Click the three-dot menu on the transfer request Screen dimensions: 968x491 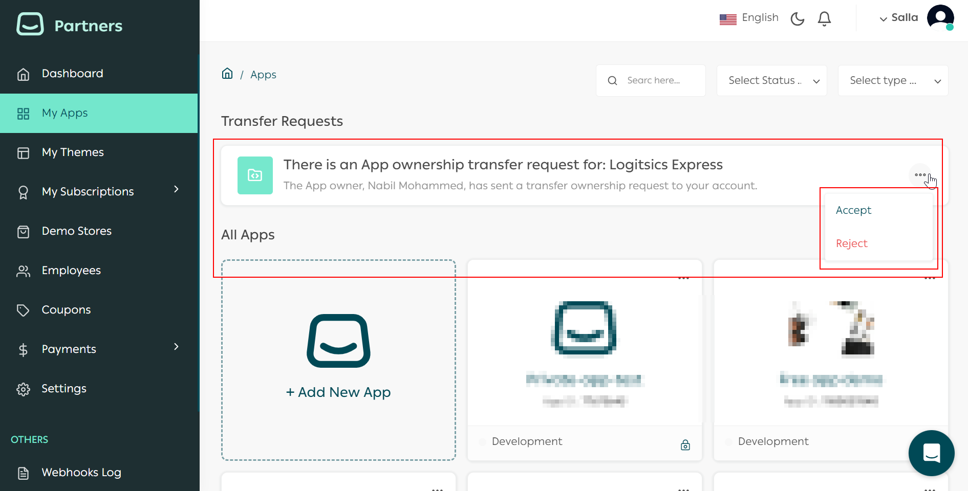tap(920, 175)
